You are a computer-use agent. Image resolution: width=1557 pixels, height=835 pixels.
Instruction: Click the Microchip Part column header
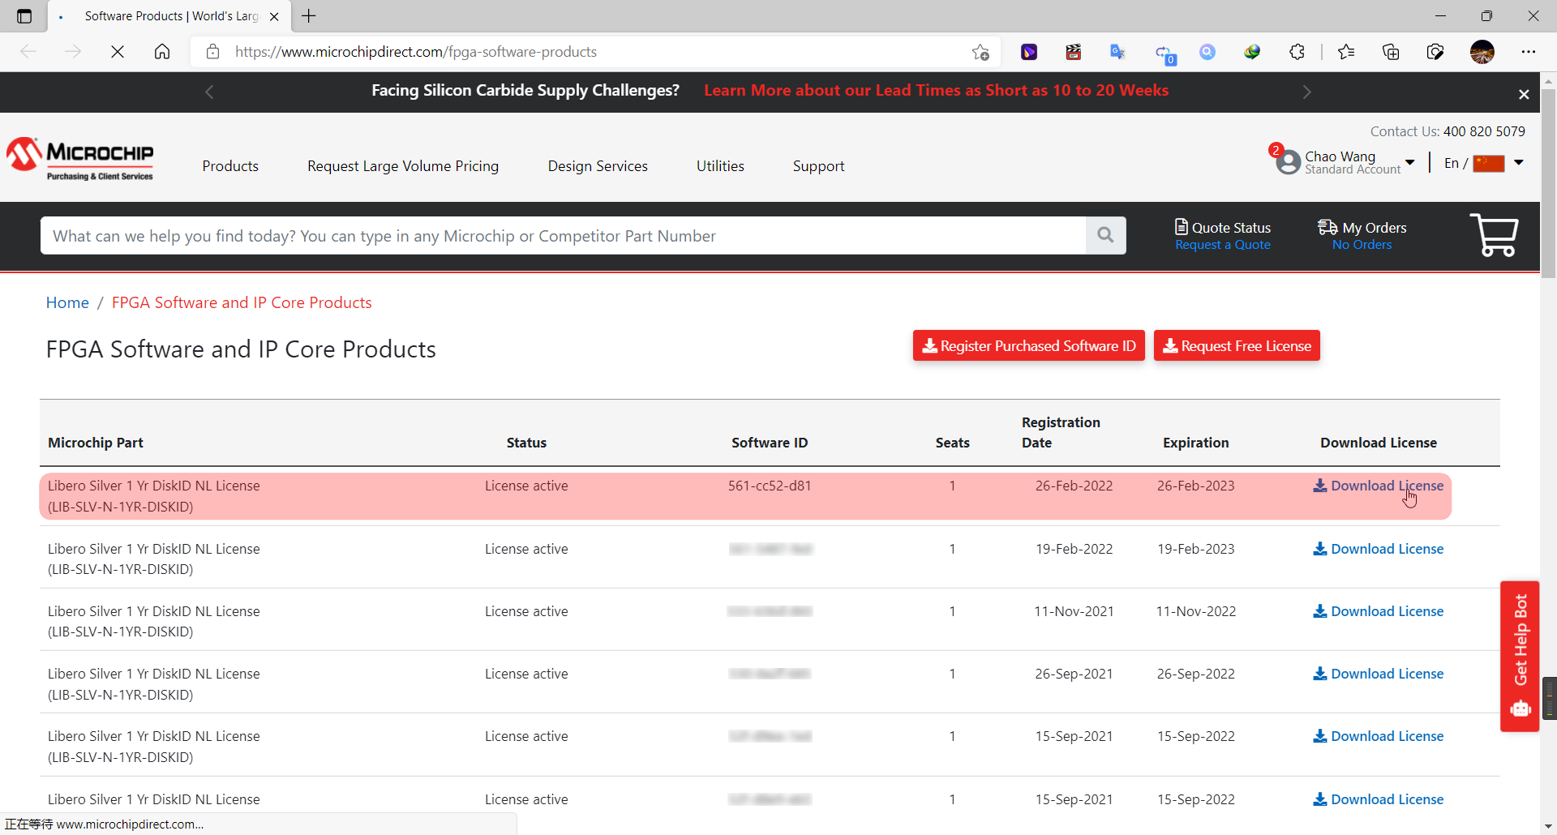point(96,443)
